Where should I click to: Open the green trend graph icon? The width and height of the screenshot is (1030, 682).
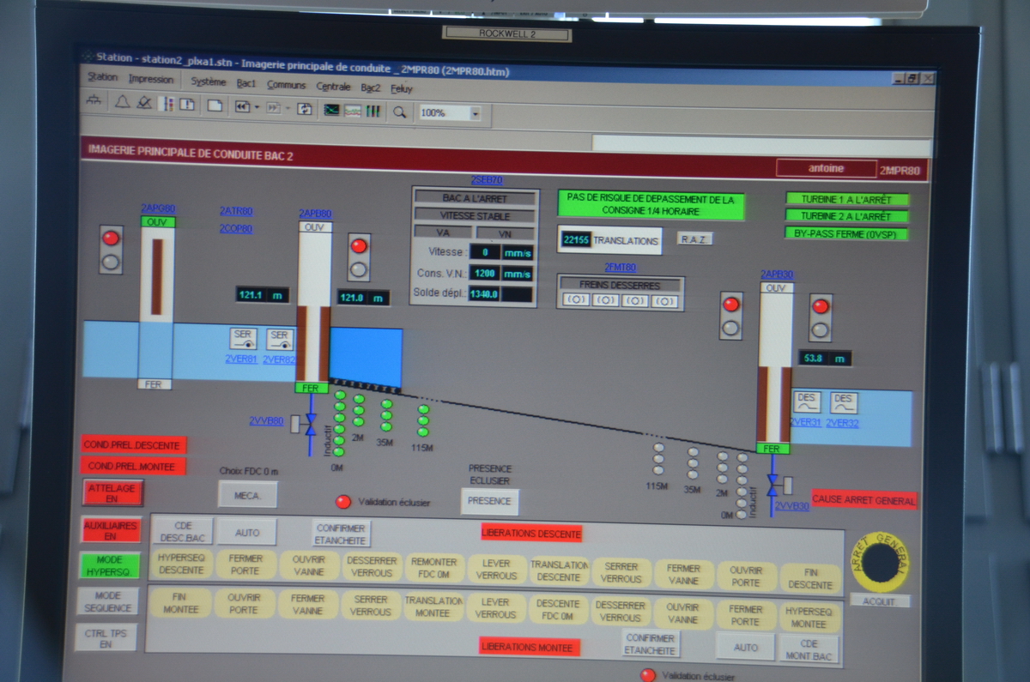pyautogui.click(x=331, y=110)
